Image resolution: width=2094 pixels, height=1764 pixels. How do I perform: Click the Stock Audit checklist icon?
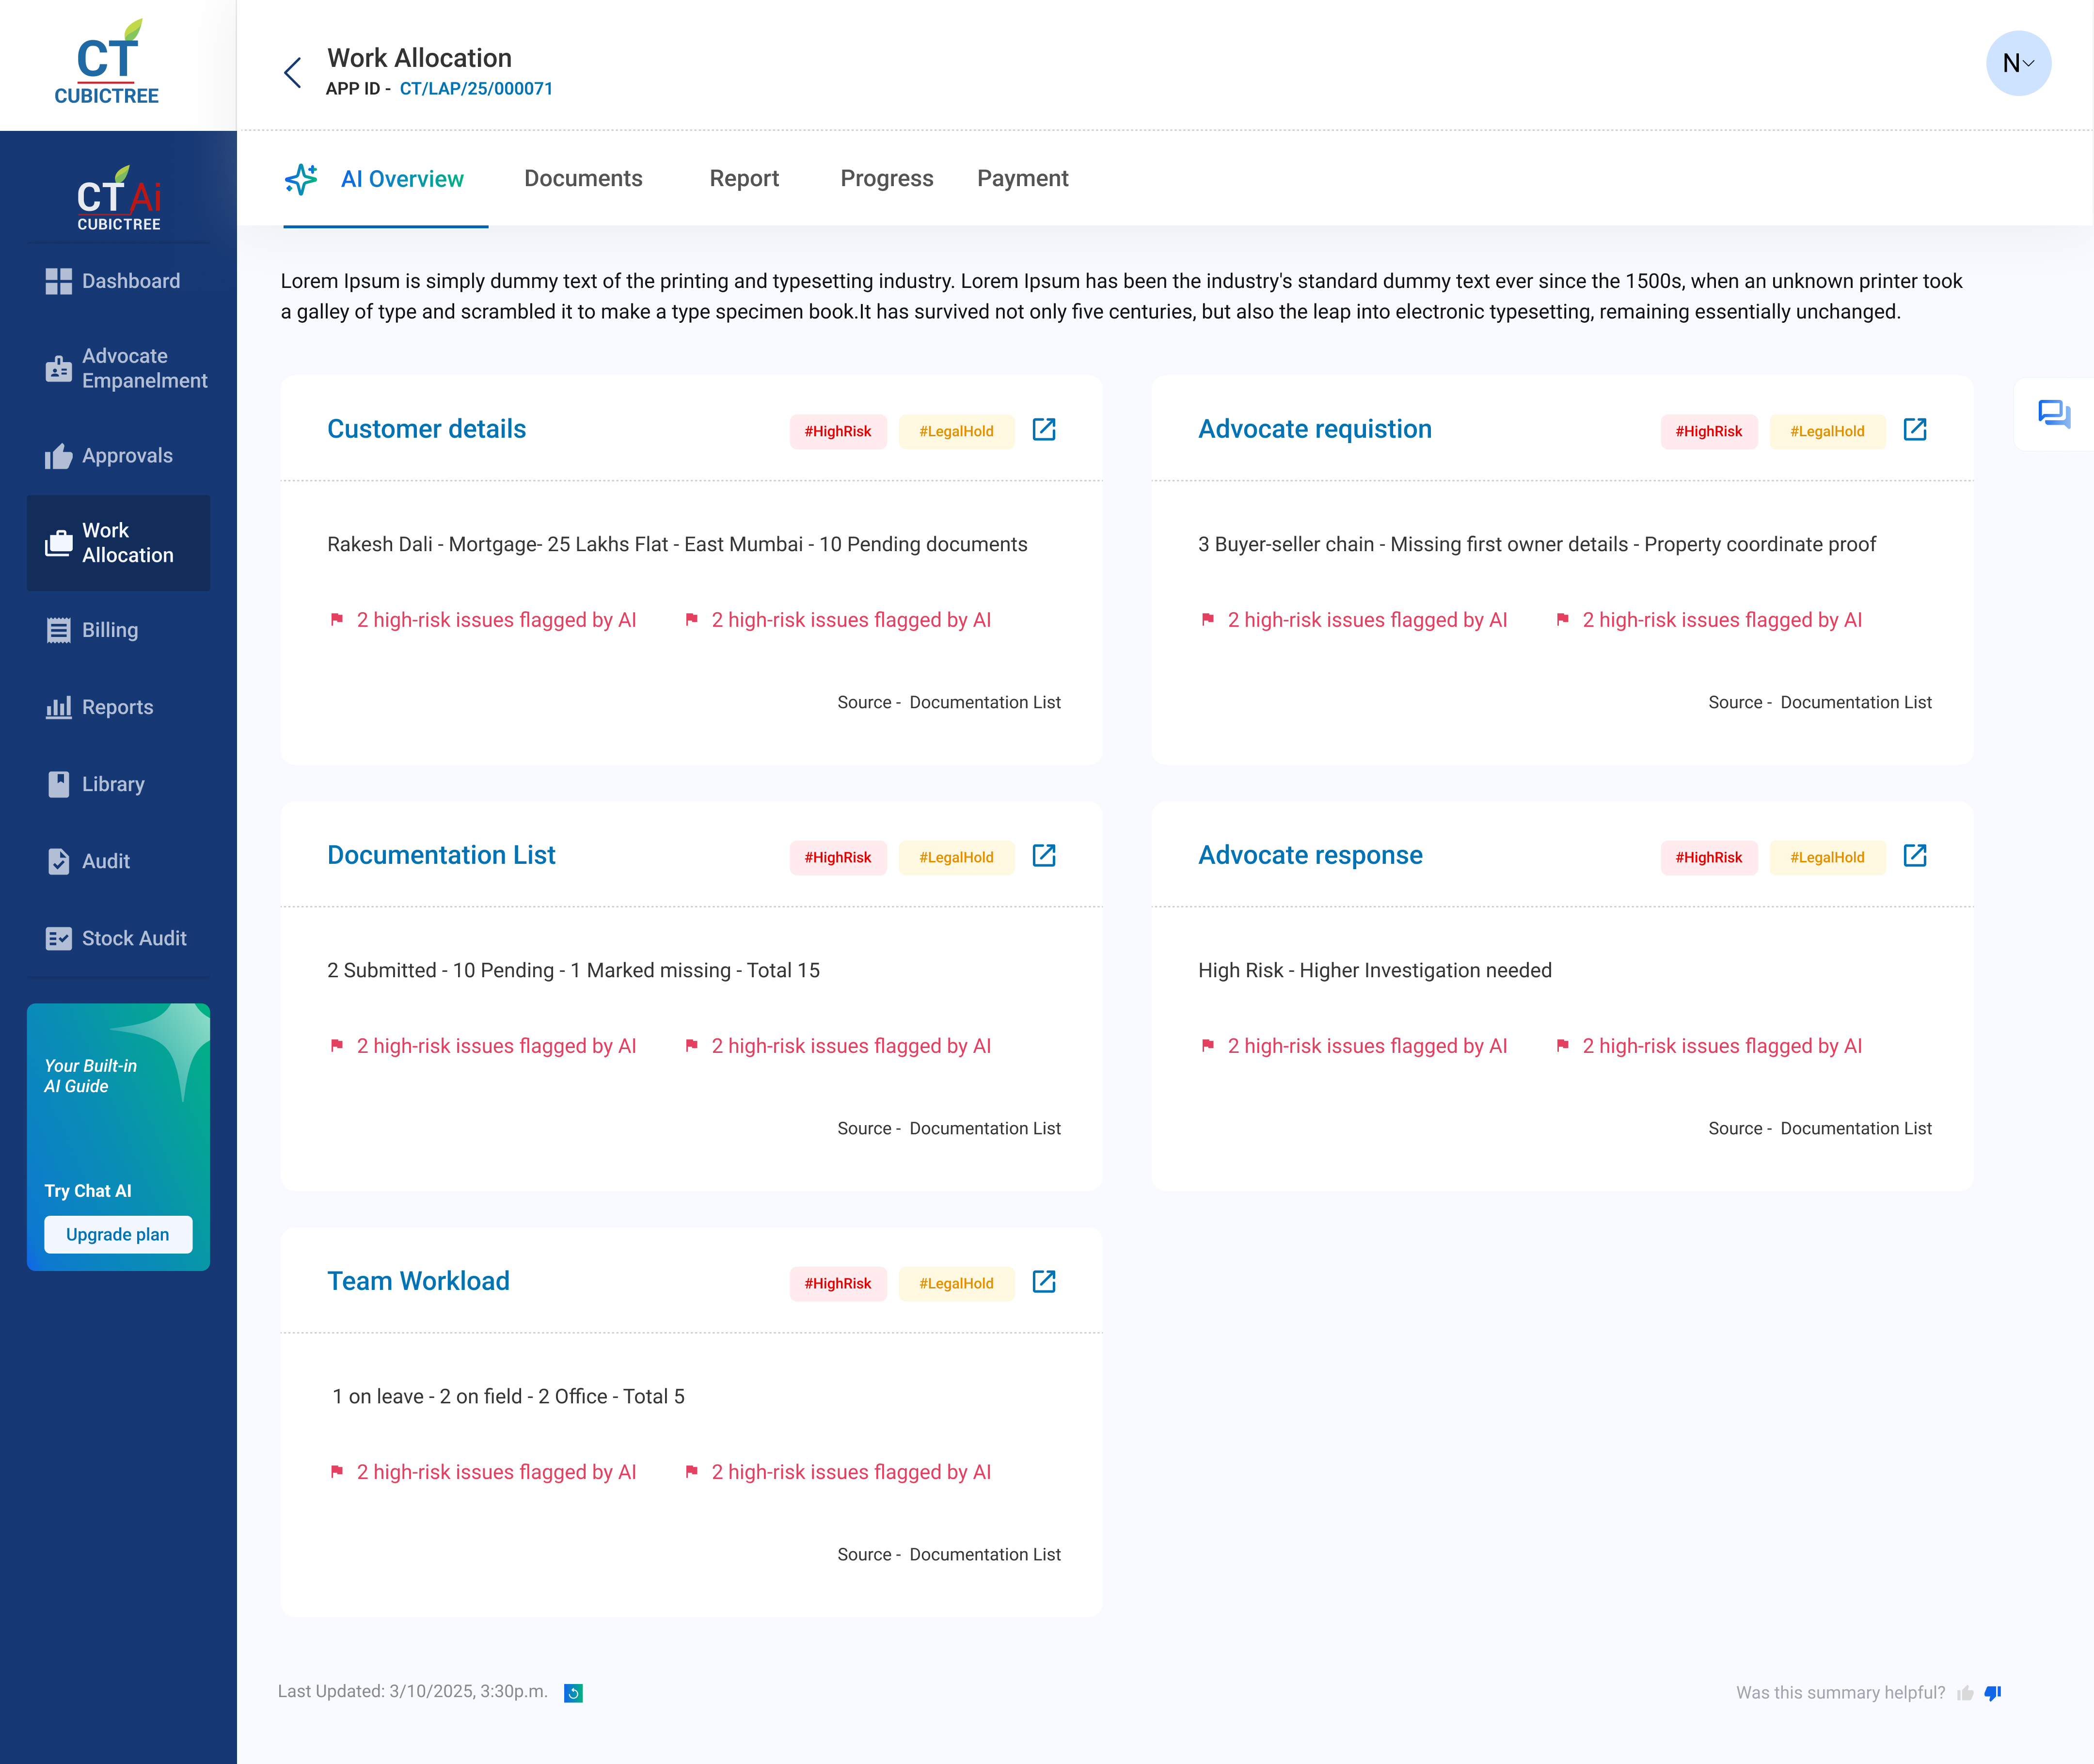click(59, 938)
